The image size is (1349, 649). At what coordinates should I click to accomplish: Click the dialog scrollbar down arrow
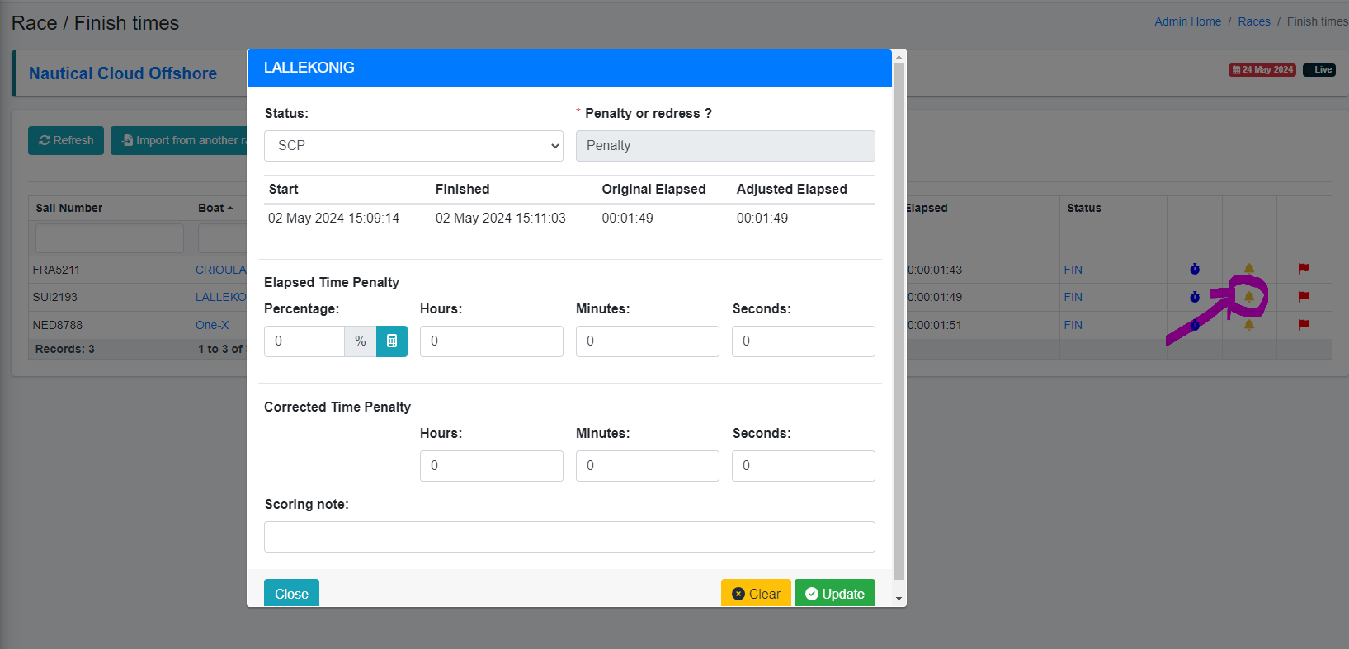point(899,599)
